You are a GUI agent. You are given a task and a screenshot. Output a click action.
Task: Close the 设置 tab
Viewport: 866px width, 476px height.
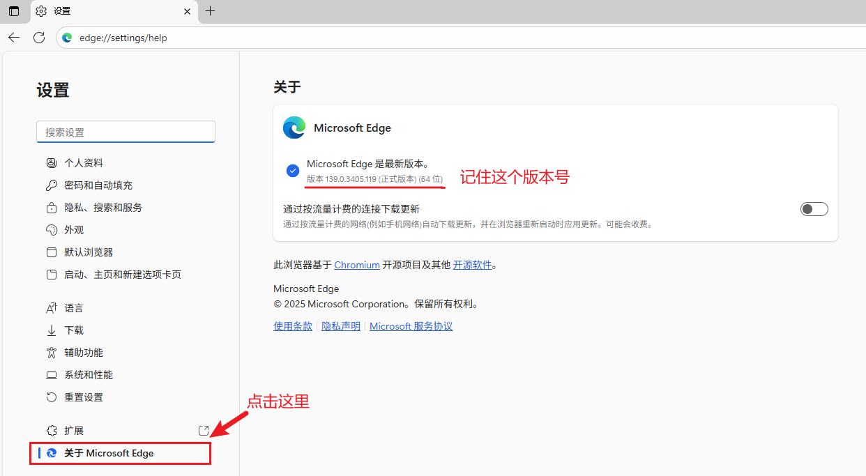[188, 11]
